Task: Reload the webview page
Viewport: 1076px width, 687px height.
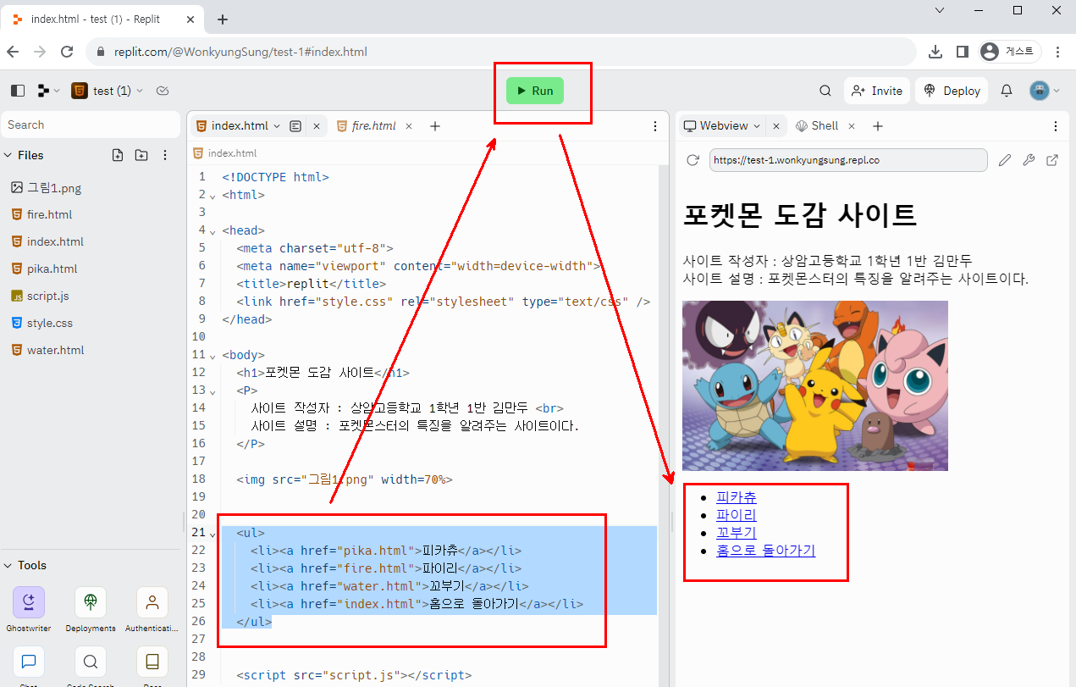Action: 693,160
